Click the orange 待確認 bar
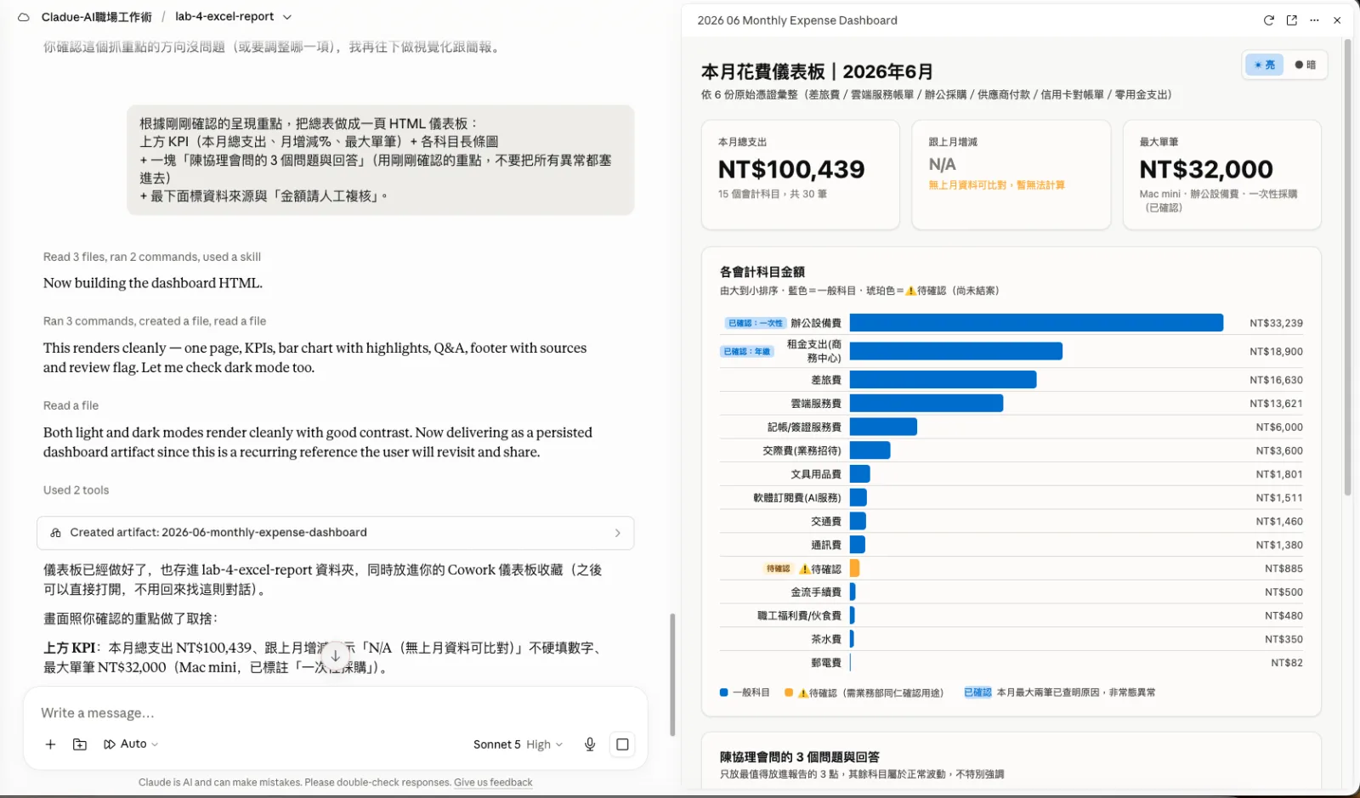This screenshot has height=798, width=1360. tap(854, 569)
